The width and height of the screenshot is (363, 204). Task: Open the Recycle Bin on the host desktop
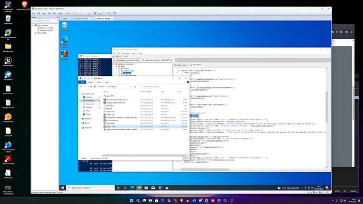[x=8, y=19]
